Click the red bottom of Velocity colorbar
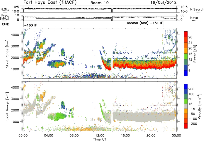 pyautogui.click(x=186, y=126)
